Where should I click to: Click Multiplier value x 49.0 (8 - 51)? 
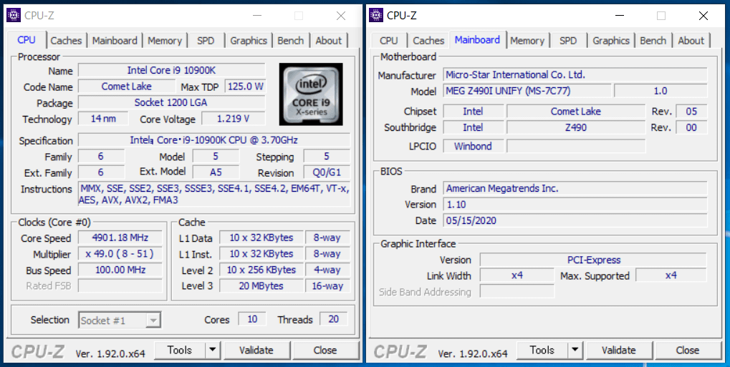(x=120, y=254)
